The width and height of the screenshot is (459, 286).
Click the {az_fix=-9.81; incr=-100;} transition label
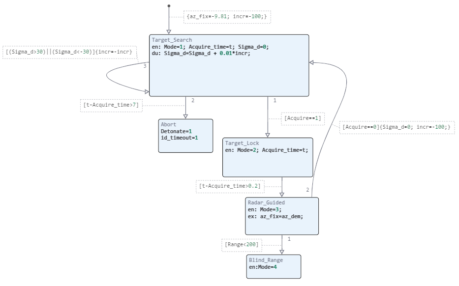click(x=227, y=17)
